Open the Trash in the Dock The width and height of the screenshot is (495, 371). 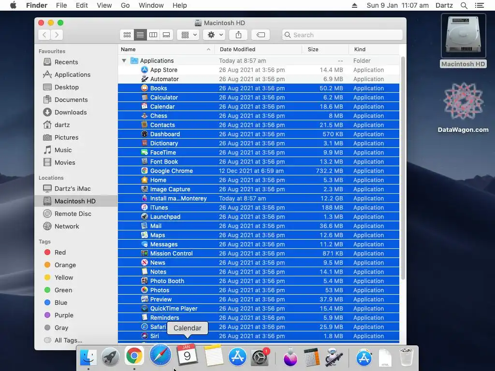click(x=406, y=357)
